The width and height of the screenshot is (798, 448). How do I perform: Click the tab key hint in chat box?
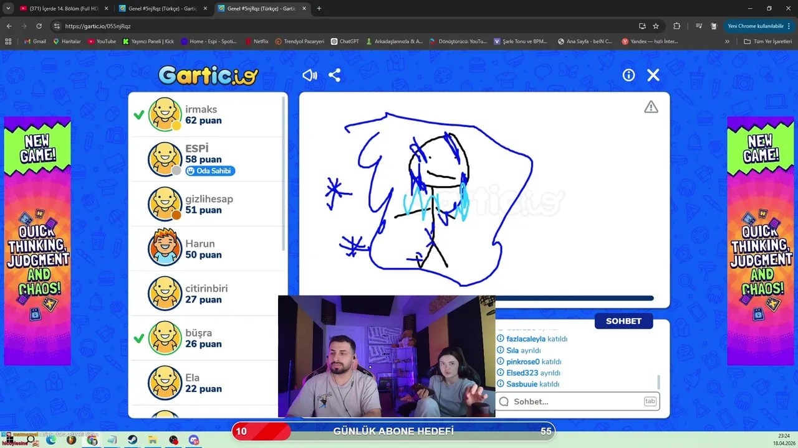[x=650, y=401]
